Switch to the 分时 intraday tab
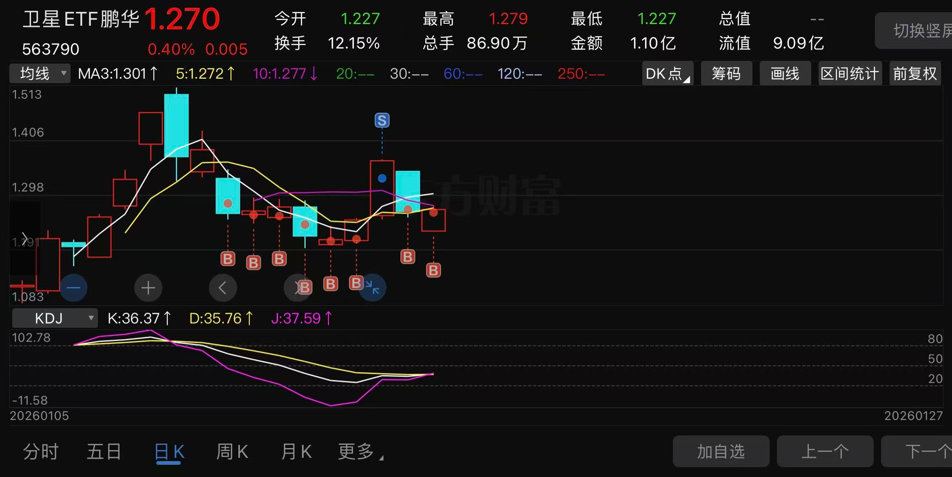The image size is (952, 477). (41, 451)
